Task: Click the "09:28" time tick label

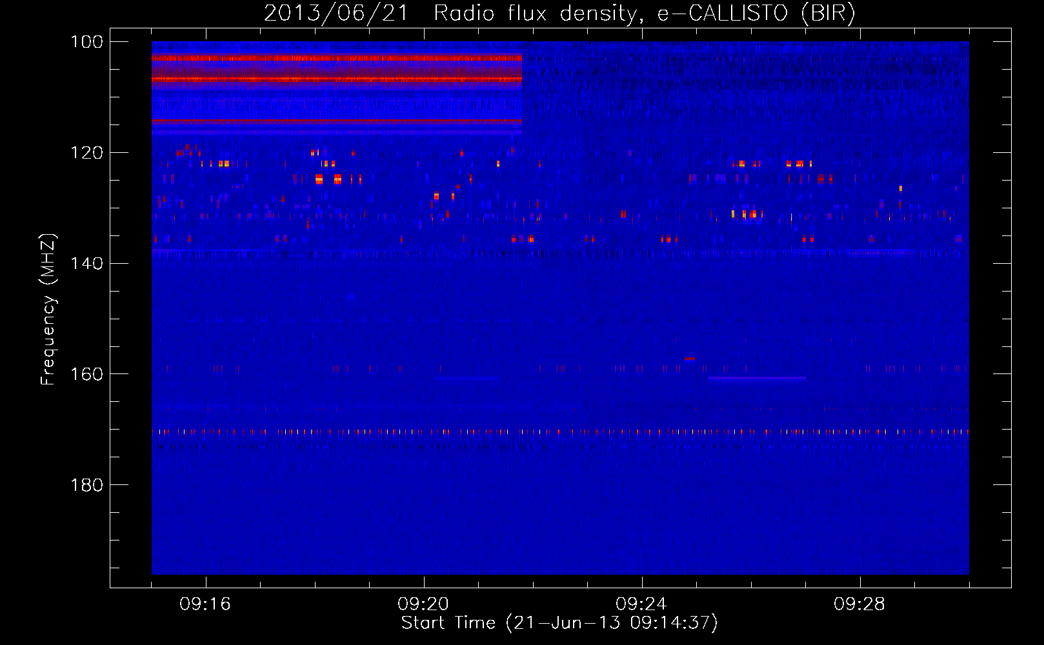Action: (859, 604)
